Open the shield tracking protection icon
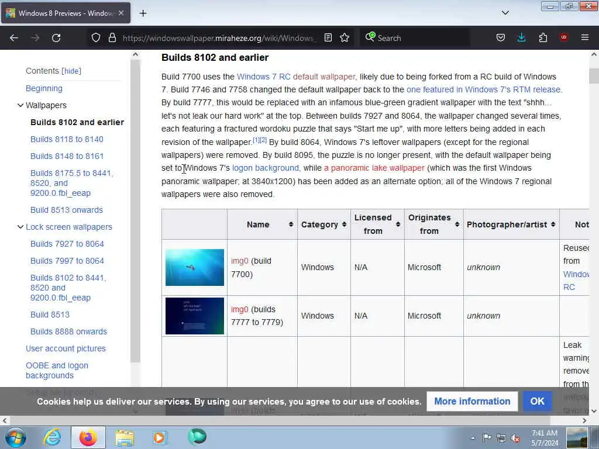599x449 pixels. pos(96,38)
